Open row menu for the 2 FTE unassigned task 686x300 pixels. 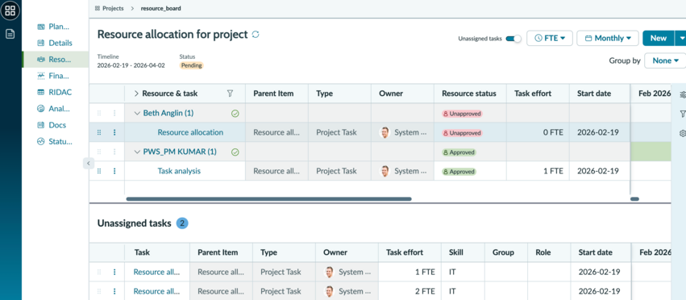[114, 291]
